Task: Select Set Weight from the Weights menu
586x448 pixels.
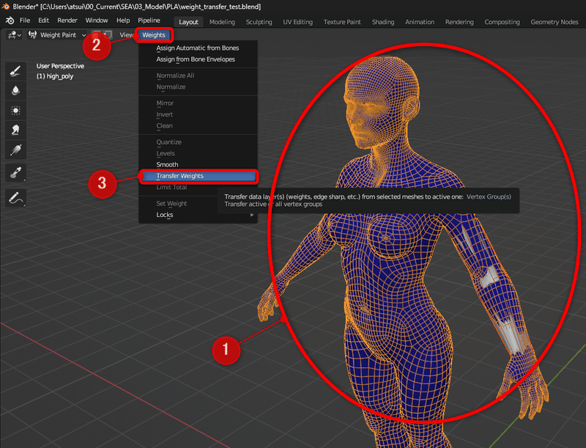Action: tap(198, 203)
